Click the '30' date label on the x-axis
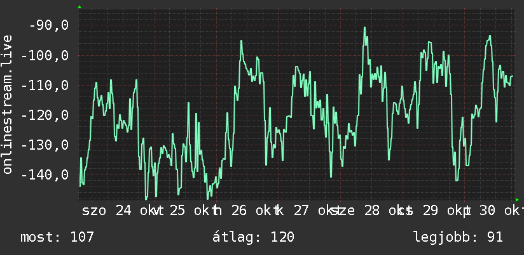The width and height of the screenshot is (524, 255). click(x=488, y=211)
